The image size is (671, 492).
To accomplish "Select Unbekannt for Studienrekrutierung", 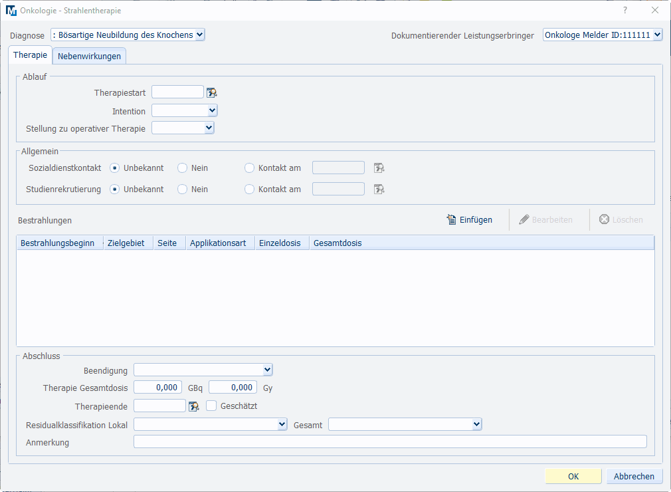I will [x=115, y=189].
